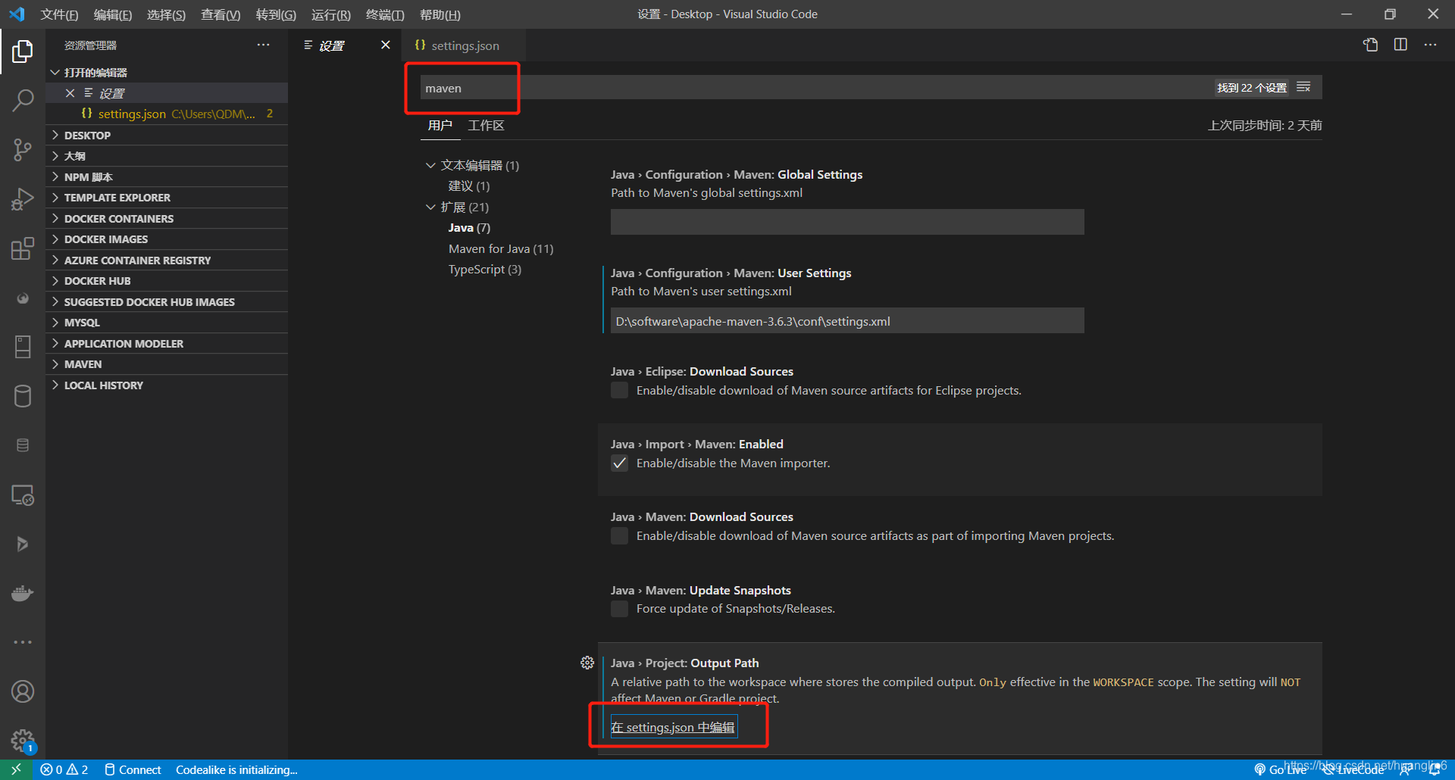Select 建议 (1) settings subcategory
This screenshot has height=780, width=1455.
pyautogui.click(x=469, y=186)
